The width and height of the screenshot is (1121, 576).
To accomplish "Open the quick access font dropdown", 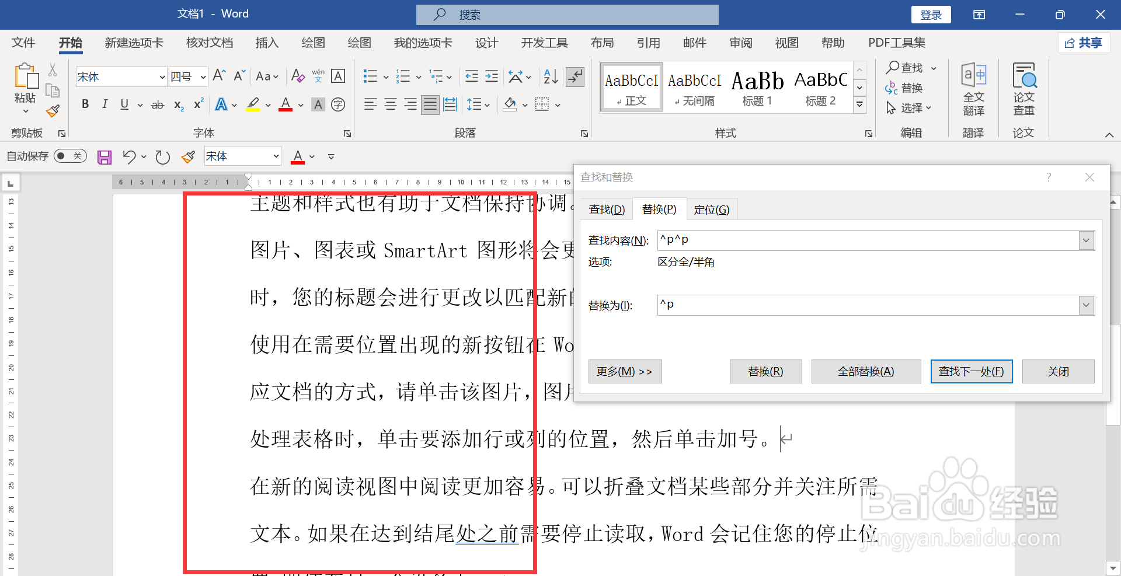I will 276,156.
